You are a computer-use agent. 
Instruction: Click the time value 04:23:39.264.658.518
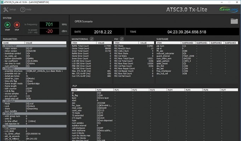pyautogui.click(x=187, y=32)
